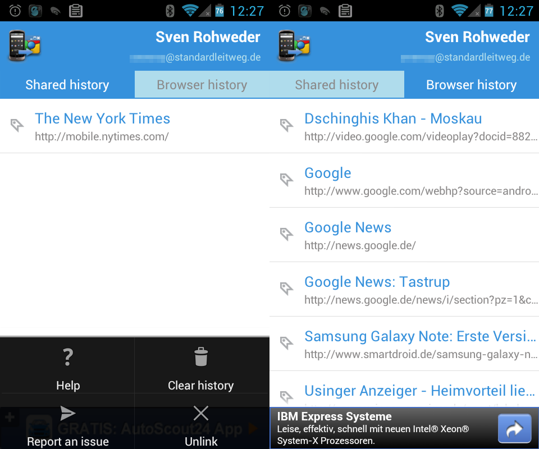
Task: Tap the Bluetooth status icon in left screen
Action: [x=170, y=11]
